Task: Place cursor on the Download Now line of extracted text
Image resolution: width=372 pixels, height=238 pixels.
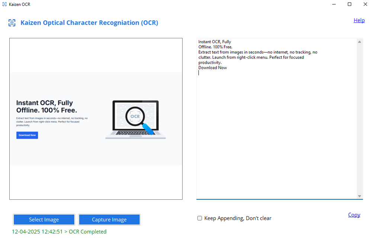Action: tap(212, 68)
